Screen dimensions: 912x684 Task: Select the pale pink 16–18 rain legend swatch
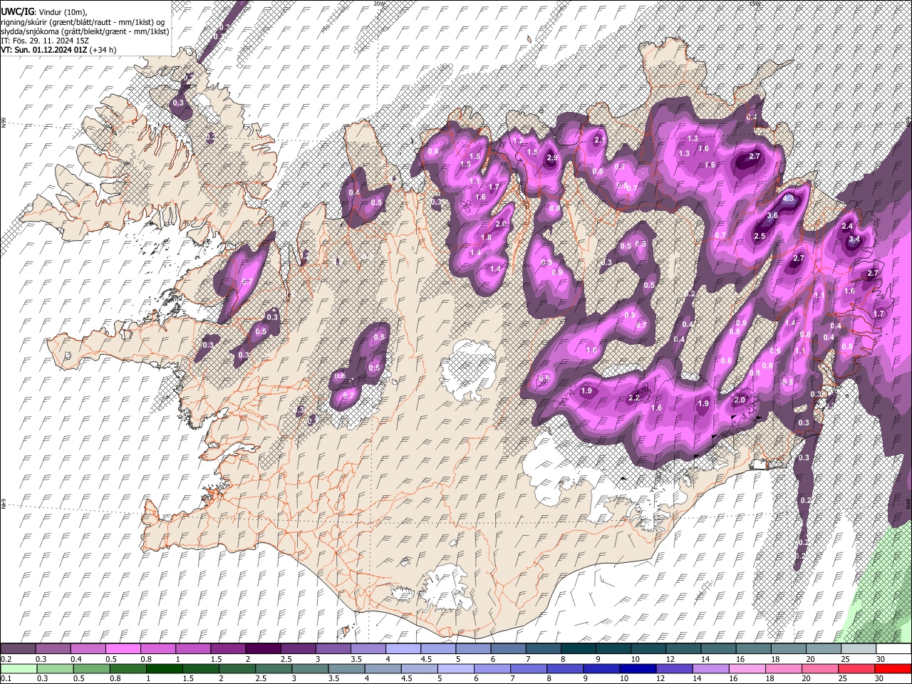[x=747, y=669]
